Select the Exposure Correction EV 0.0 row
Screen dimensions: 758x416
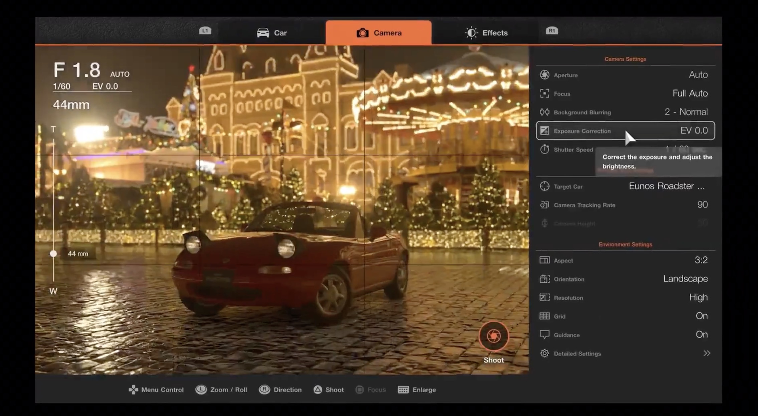[625, 131]
